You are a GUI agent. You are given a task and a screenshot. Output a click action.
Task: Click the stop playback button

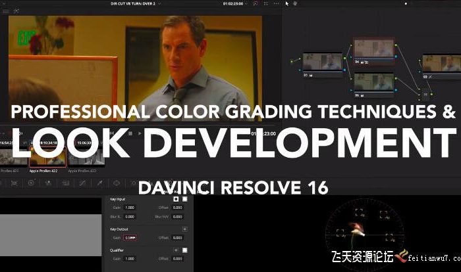click(x=130, y=133)
